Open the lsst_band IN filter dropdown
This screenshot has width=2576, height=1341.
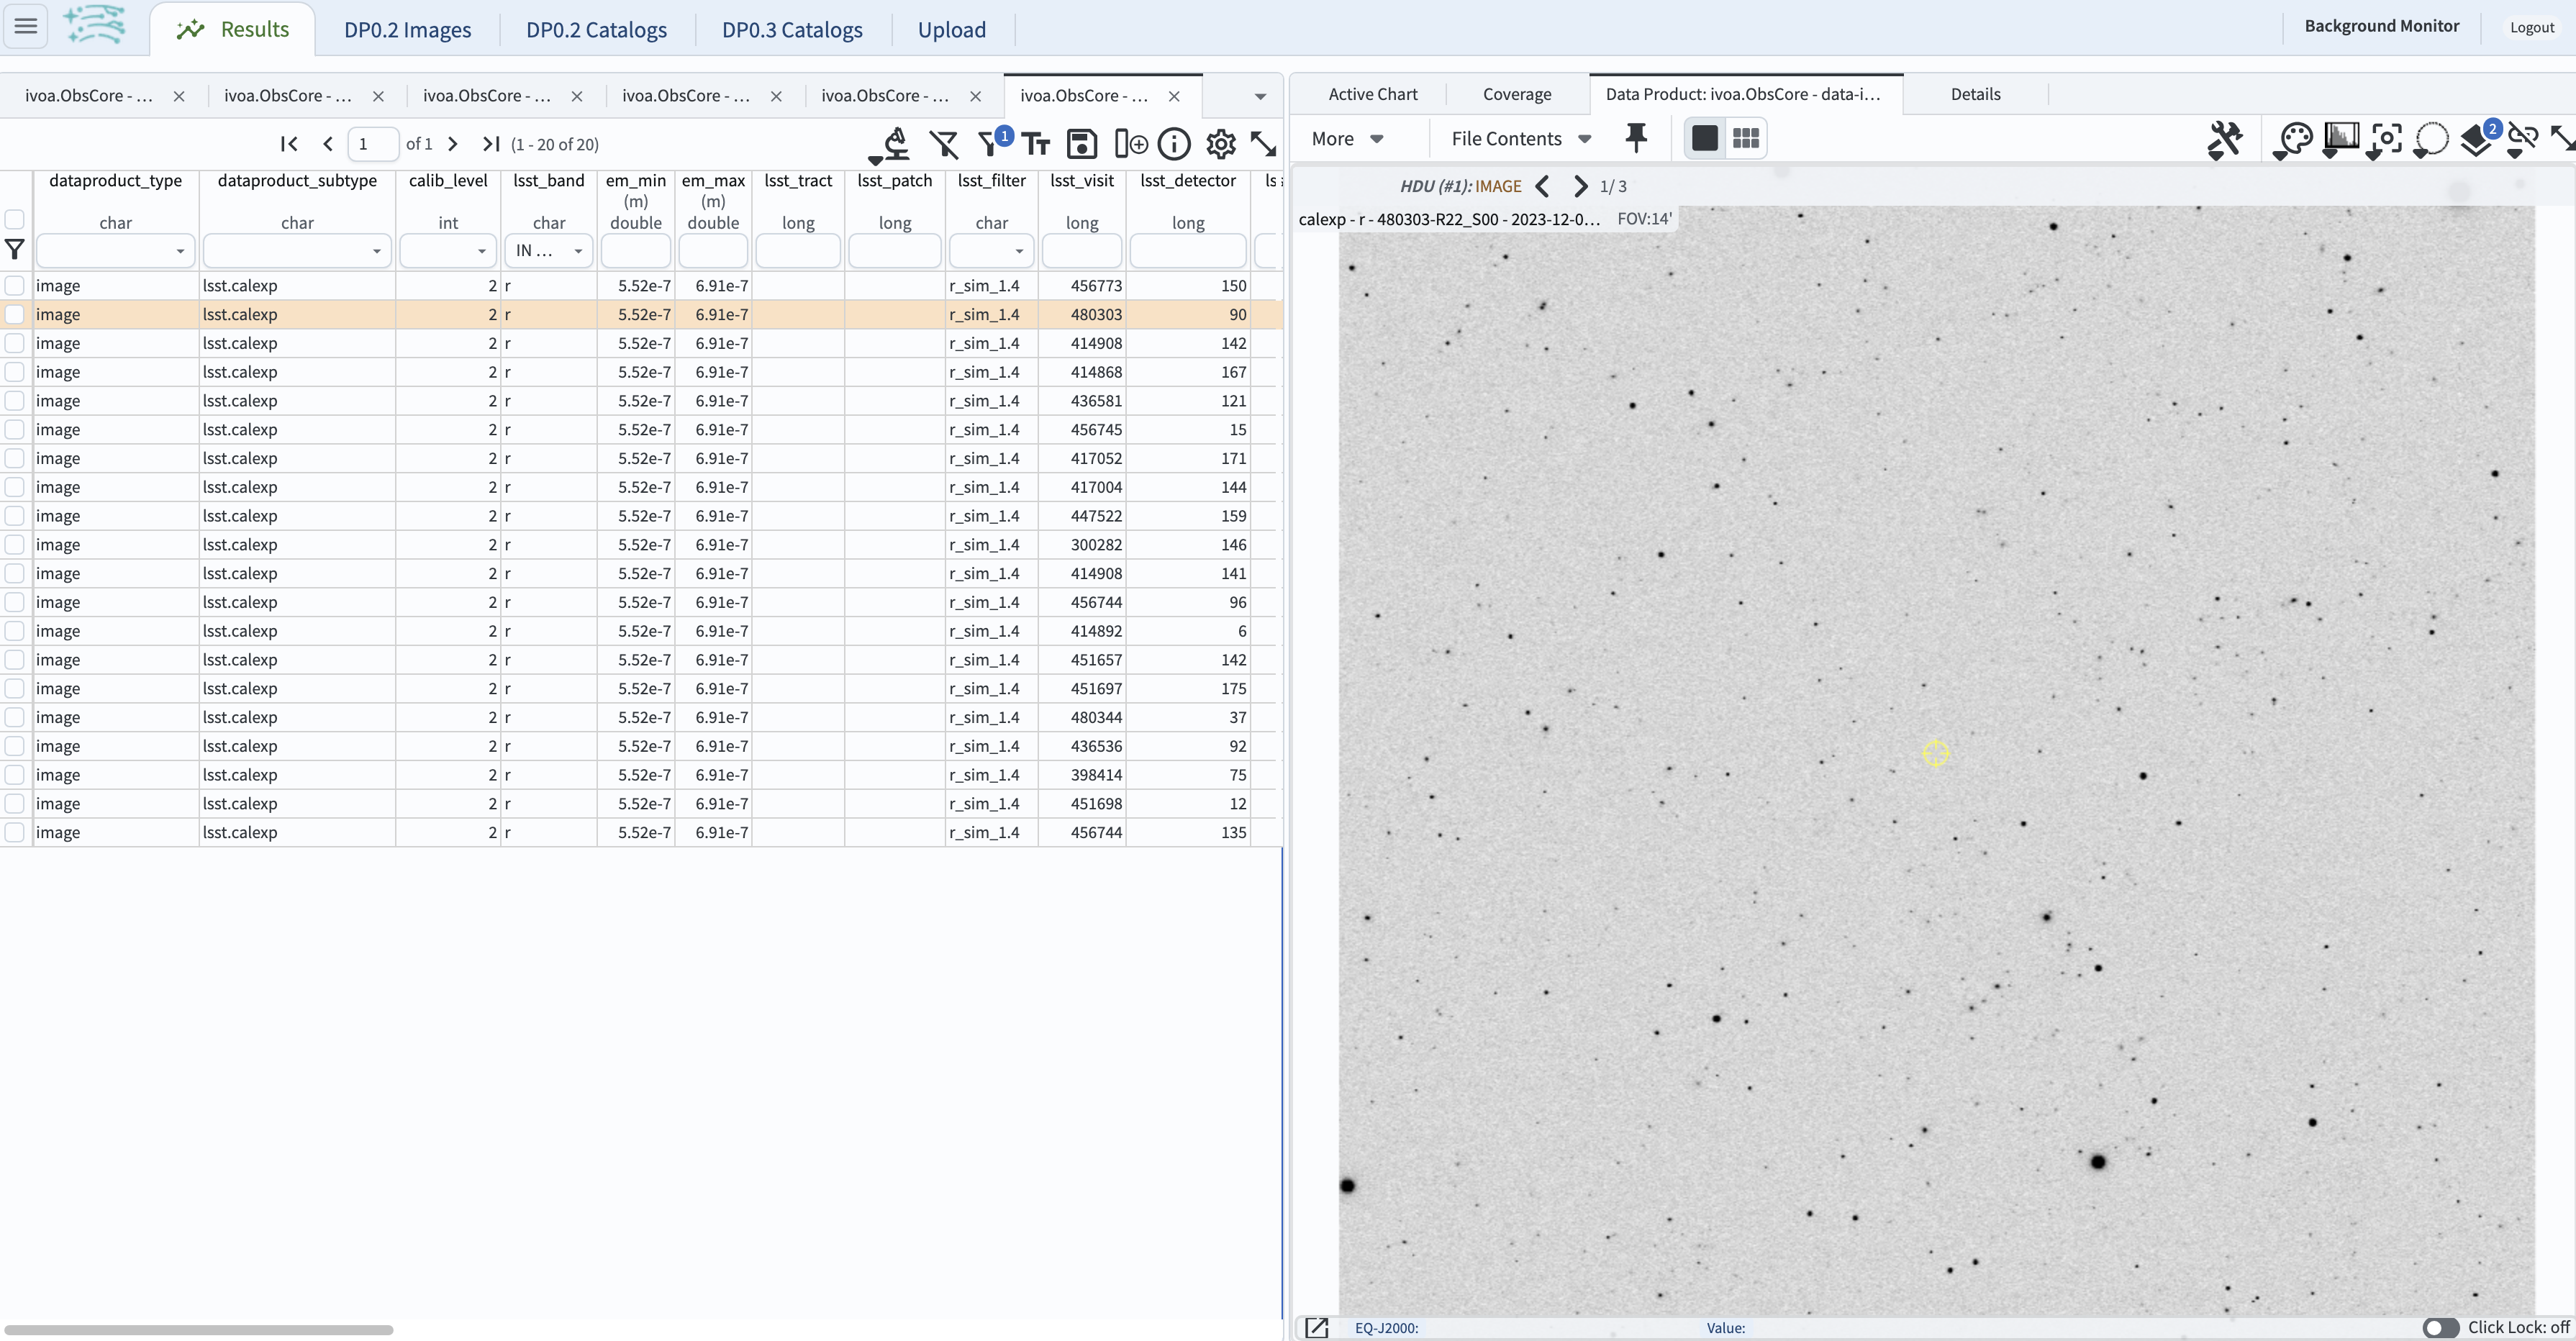pyautogui.click(x=548, y=250)
